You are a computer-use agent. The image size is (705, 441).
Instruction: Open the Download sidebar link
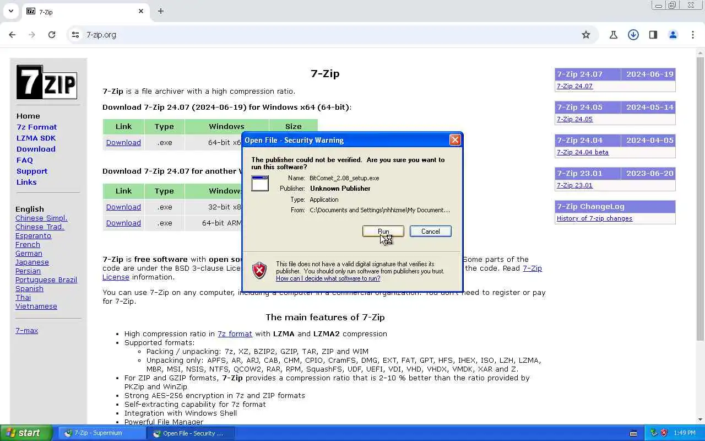(36, 149)
